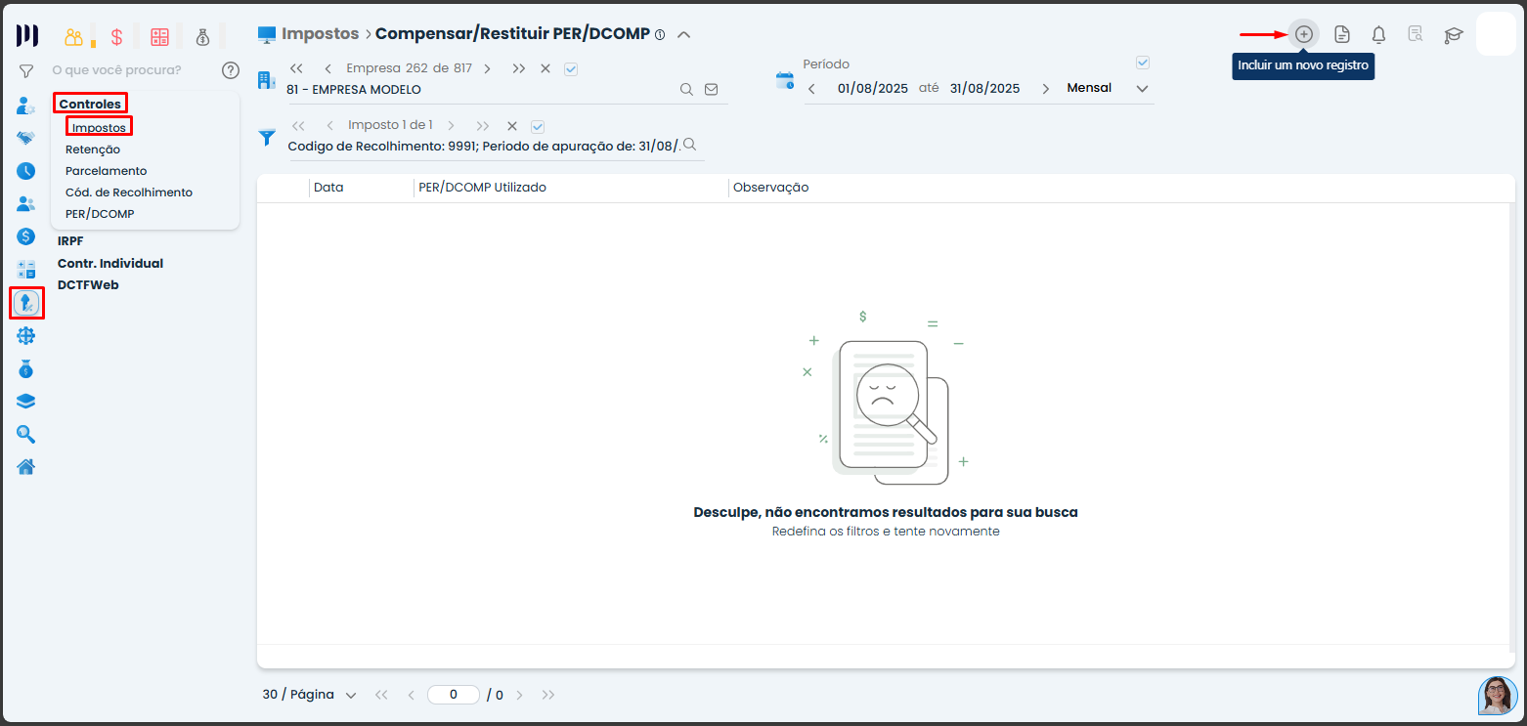Click the document search icon in the top bar
This screenshot has height=726, width=1527.
pos(1415,34)
